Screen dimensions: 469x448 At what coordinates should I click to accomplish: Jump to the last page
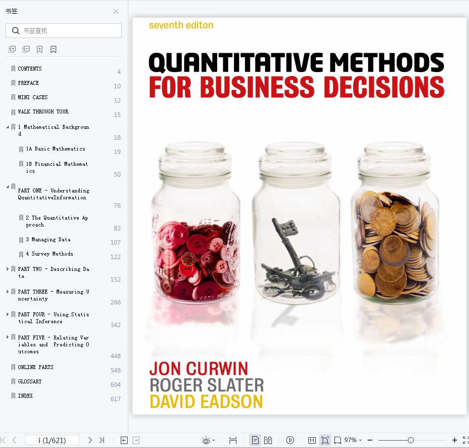click(x=101, y=440)
